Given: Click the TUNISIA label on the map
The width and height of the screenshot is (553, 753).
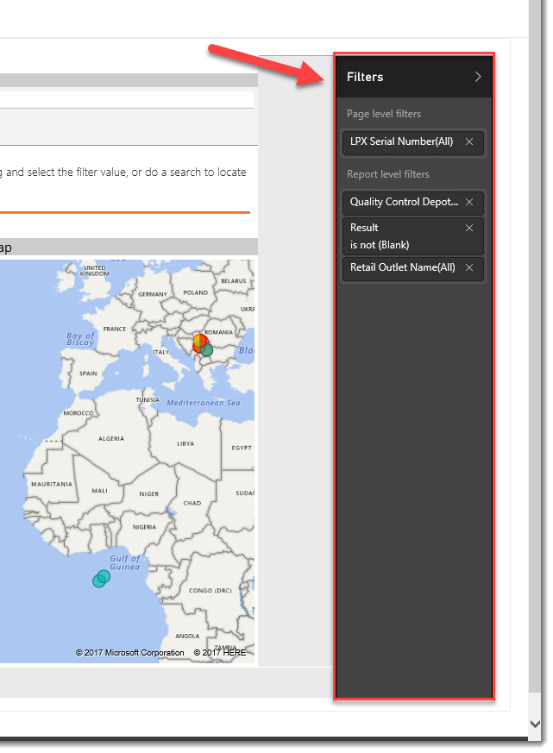Looking at the screenshot, I should click(x=148, y=399).
